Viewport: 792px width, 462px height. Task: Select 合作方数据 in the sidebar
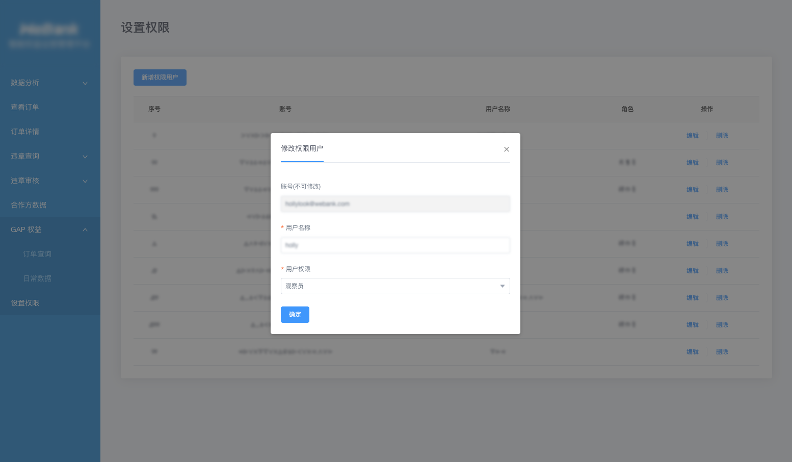click(29, 205)
